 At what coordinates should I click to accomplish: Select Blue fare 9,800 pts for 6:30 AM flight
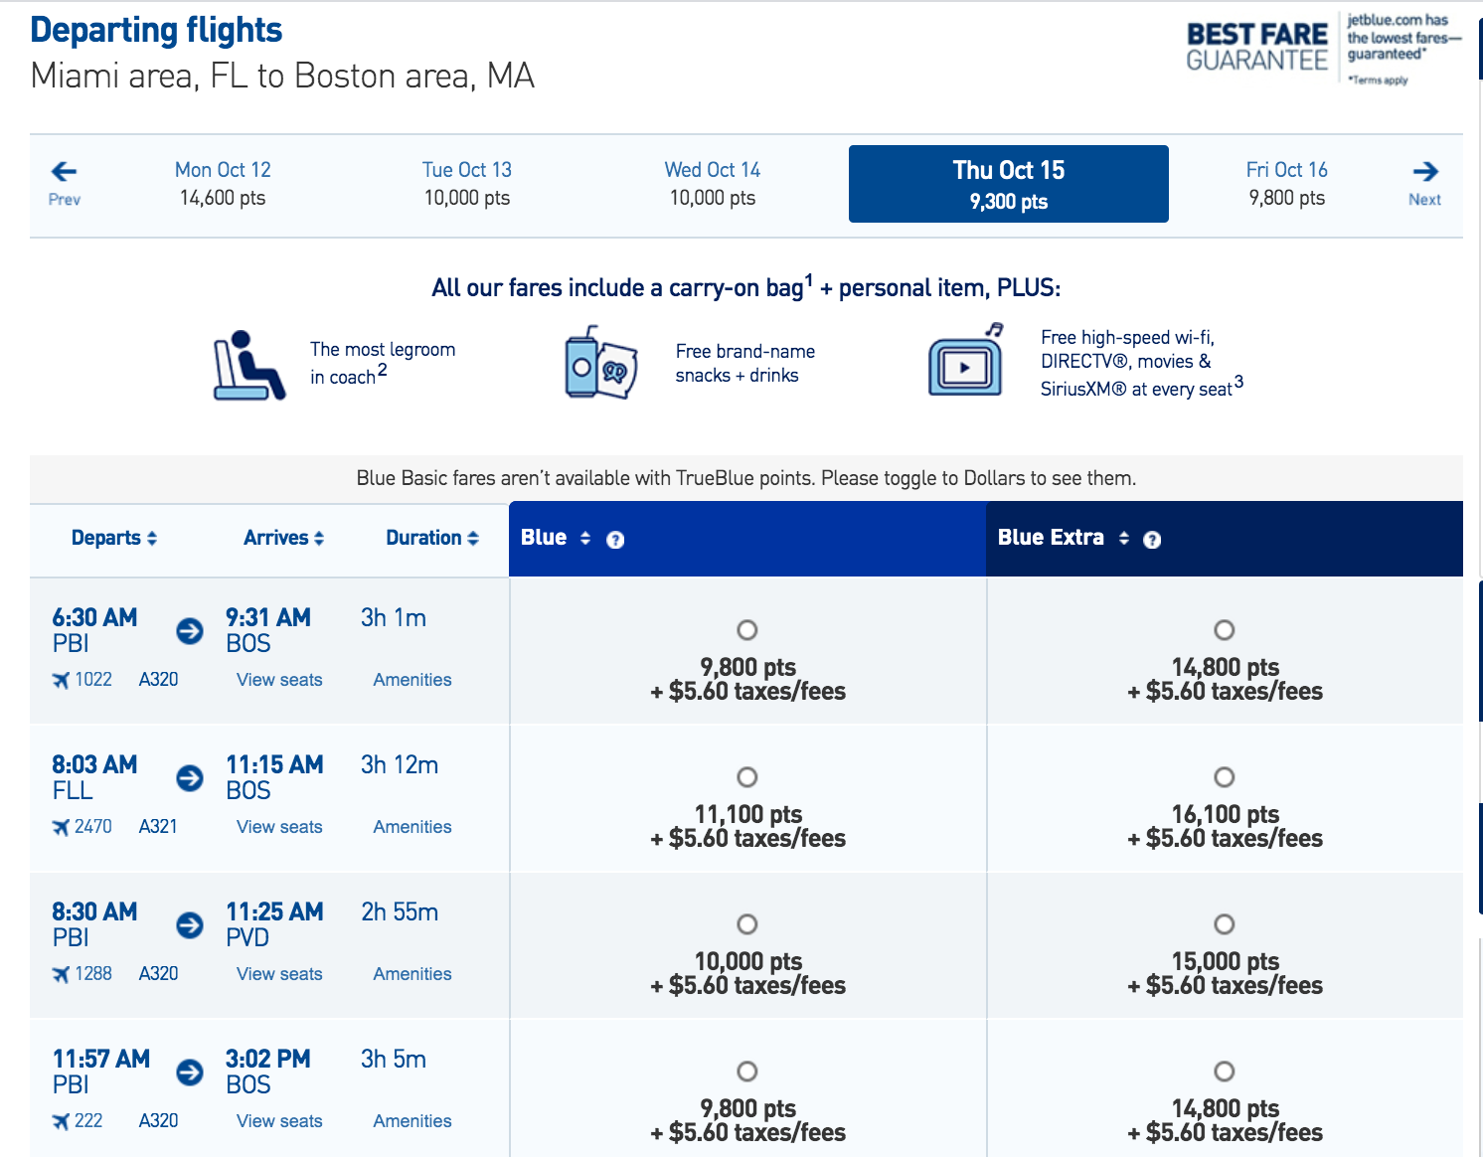[x=747, y=630]
